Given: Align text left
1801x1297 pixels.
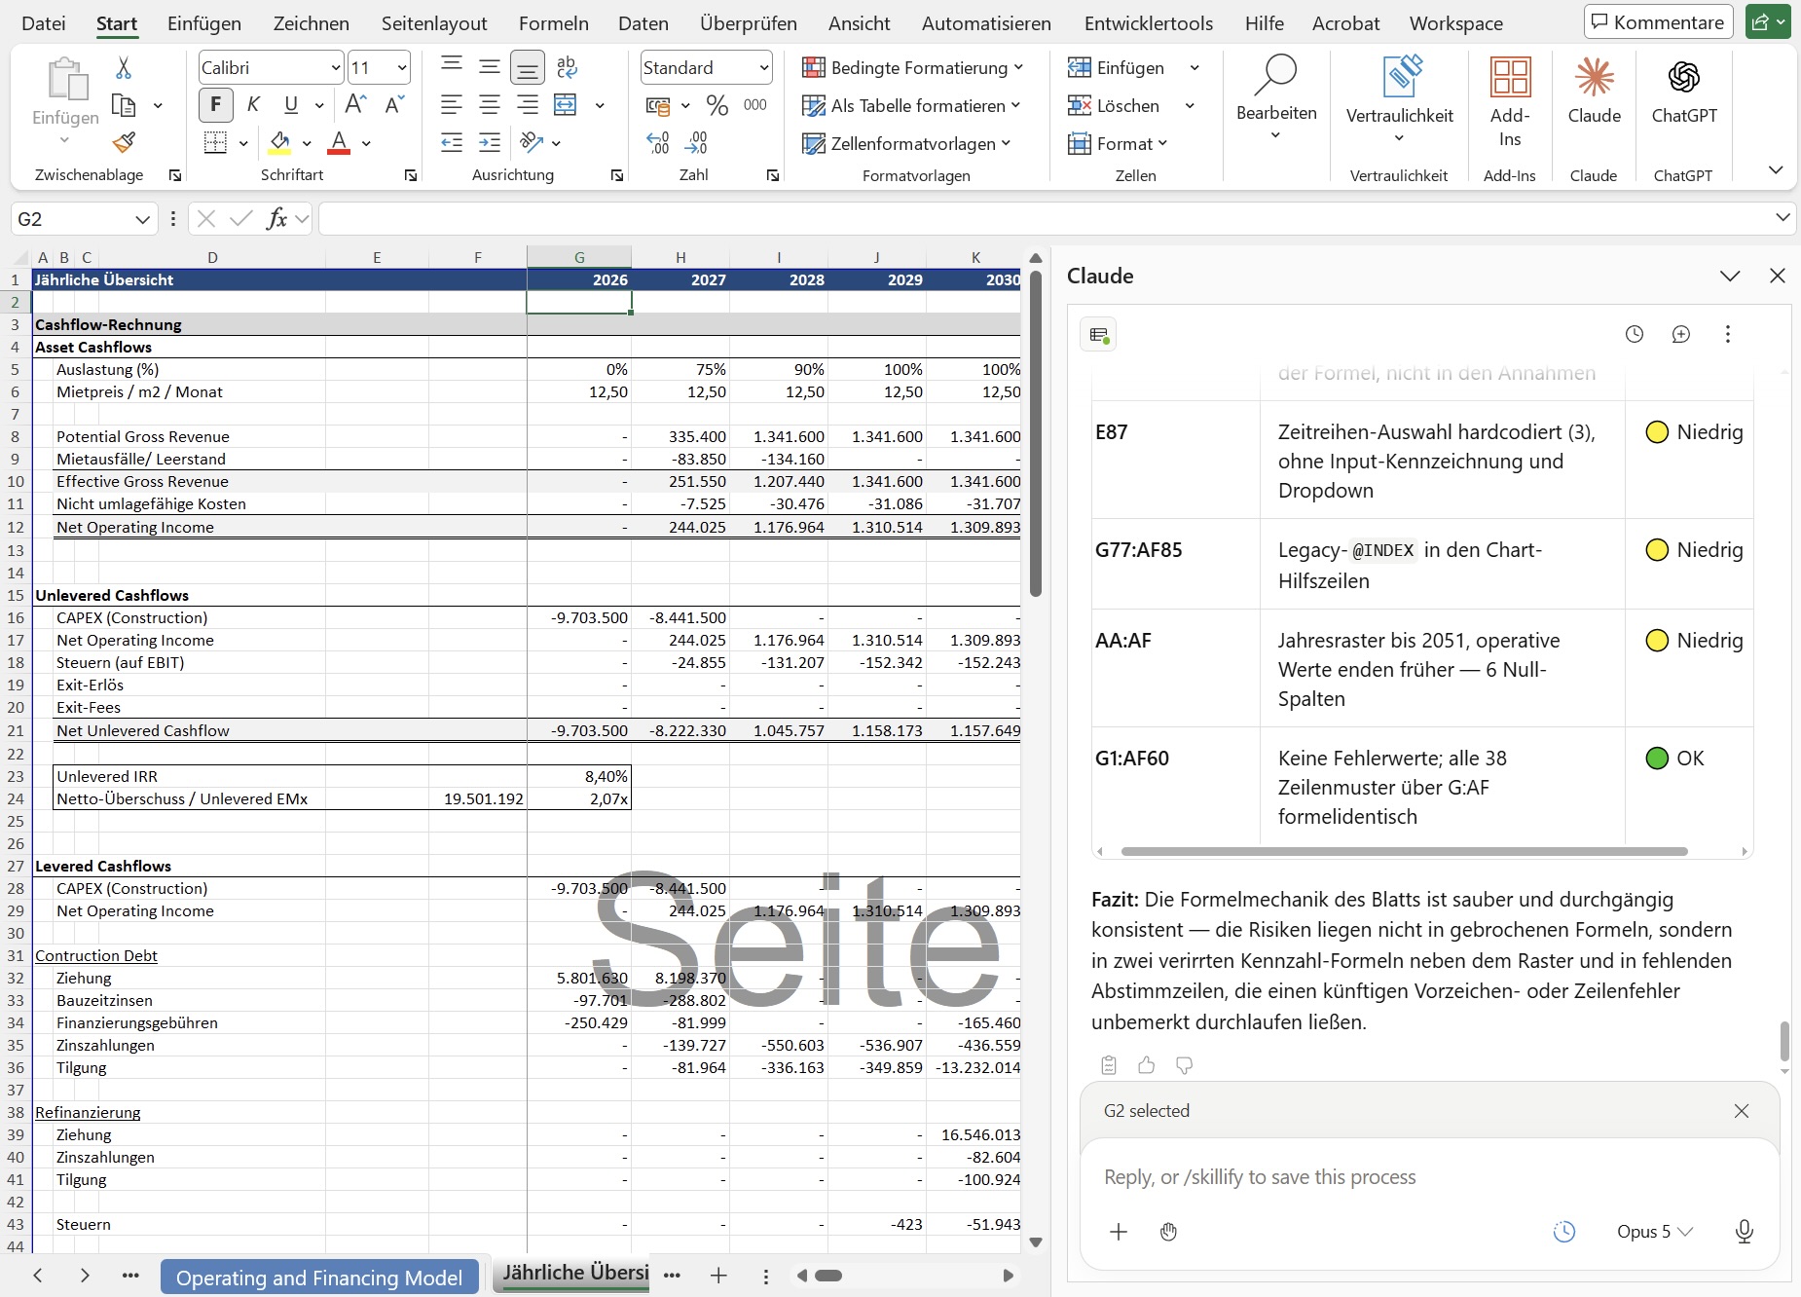Looking at the screenshot, I should (x=451, y=104).
